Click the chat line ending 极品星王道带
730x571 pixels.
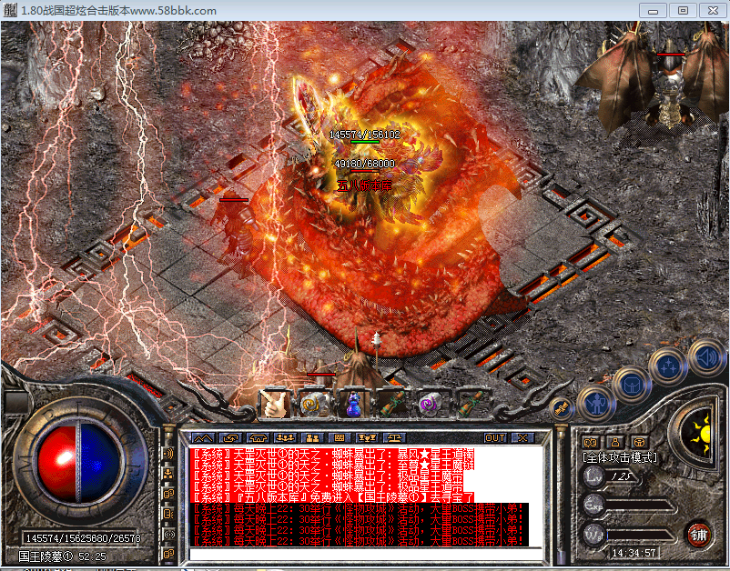[x=327, y=486]
